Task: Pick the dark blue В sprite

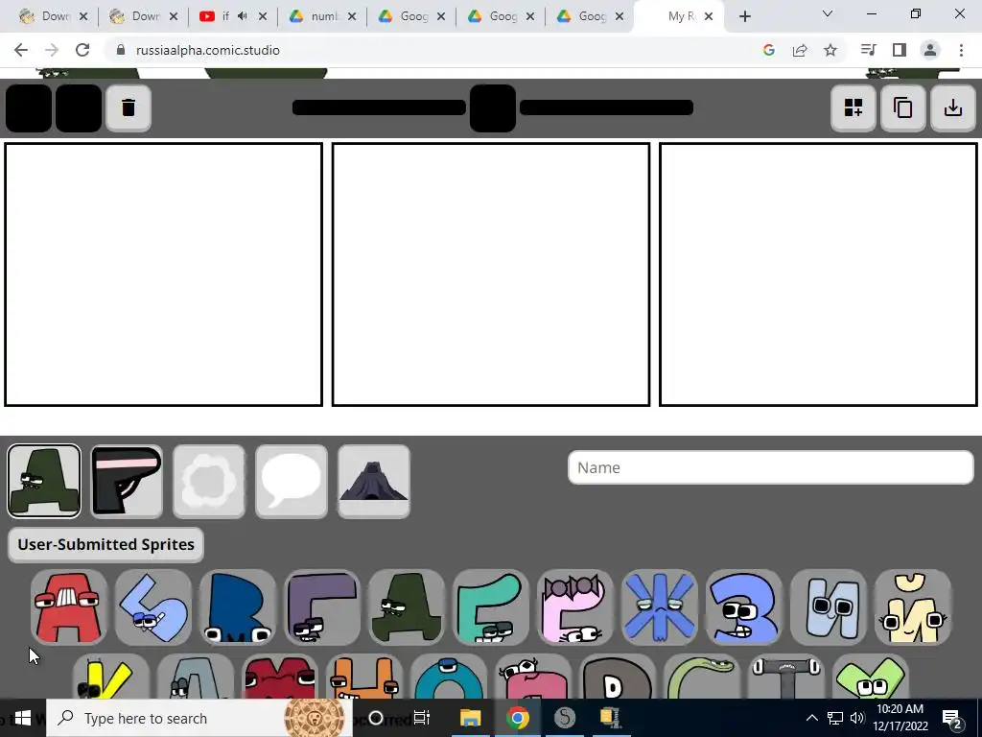Action: [x=238, y=606]
